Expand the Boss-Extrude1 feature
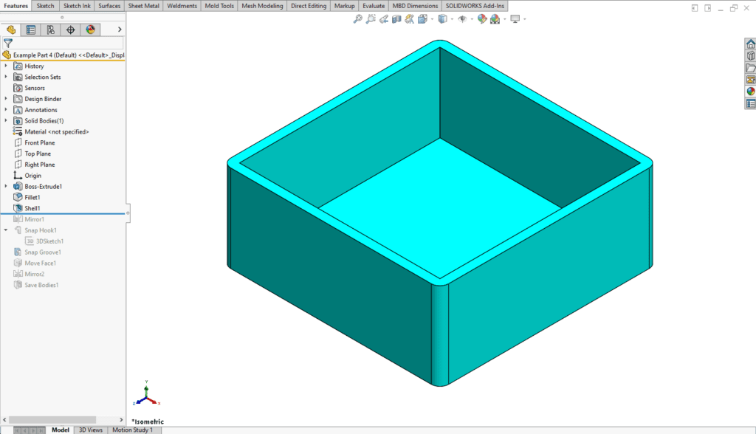 (7, 187)
